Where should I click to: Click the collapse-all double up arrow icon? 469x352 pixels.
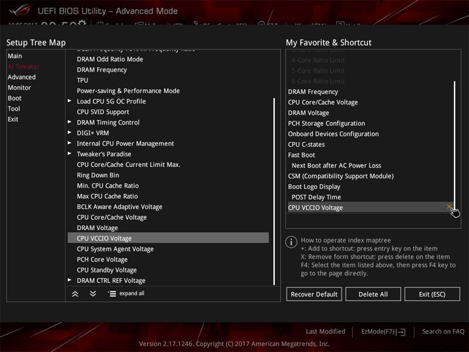coord(75,294)
